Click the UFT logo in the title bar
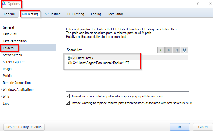This screenshot has width=213, height=131. coord(4,4)
